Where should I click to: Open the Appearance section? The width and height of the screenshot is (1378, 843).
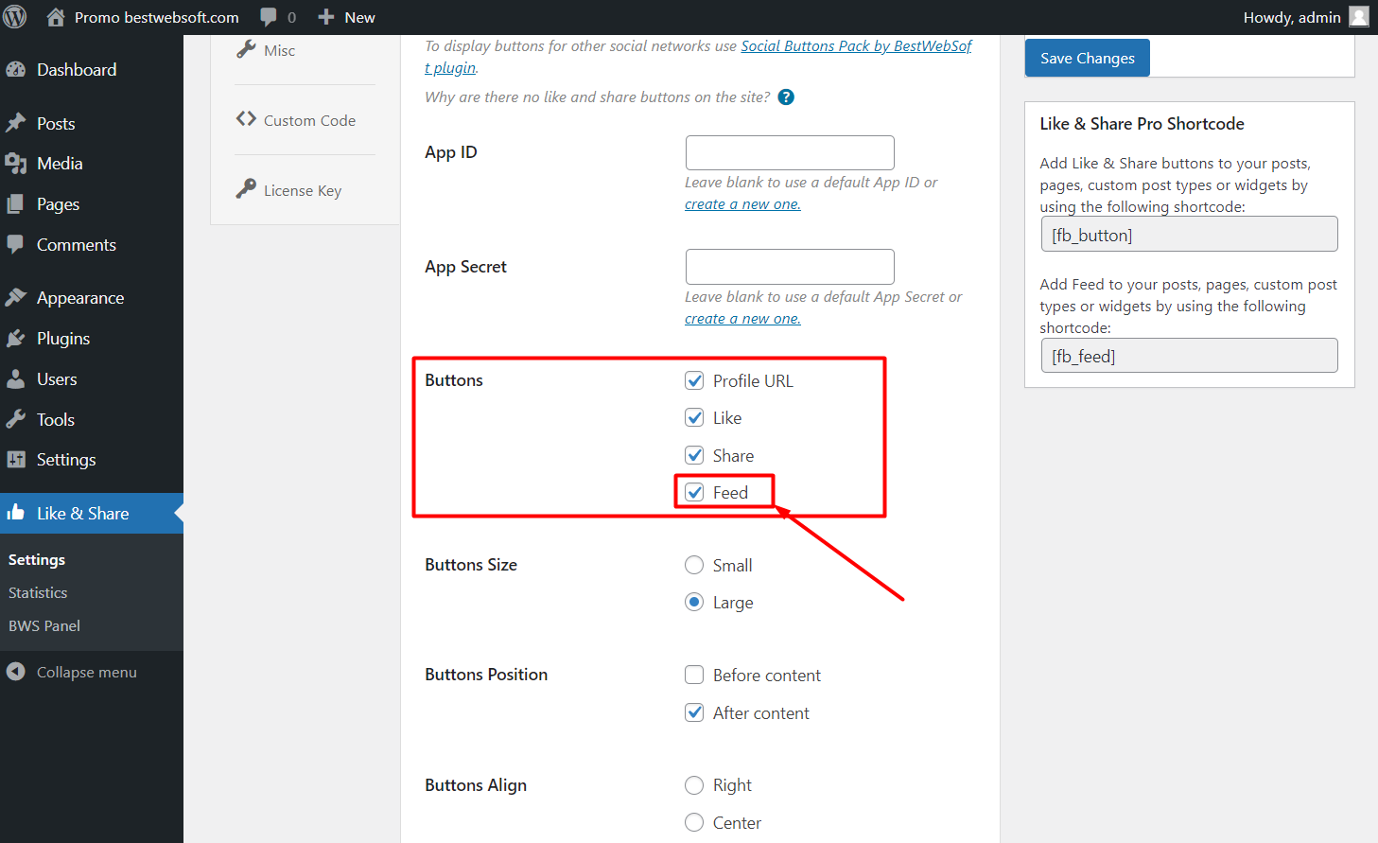pos(79,297)
